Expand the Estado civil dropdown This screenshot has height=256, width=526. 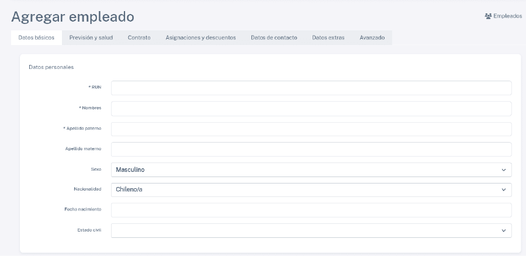click(311, 230)
